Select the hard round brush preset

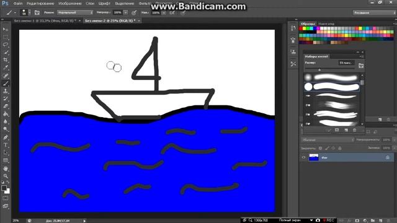click(332, 87)
